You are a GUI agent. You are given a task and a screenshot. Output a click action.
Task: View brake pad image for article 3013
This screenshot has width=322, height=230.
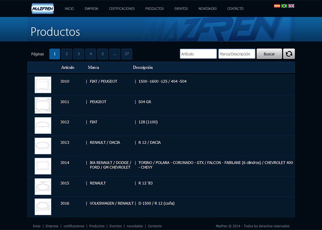(43, 146)
